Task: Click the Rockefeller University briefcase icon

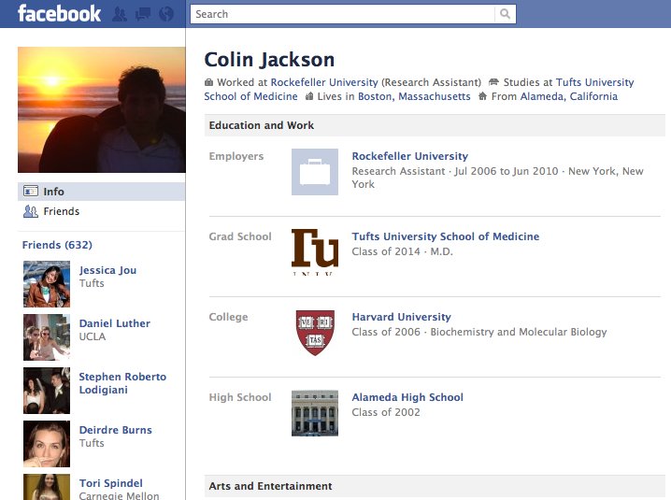Action: pos(314,172)
